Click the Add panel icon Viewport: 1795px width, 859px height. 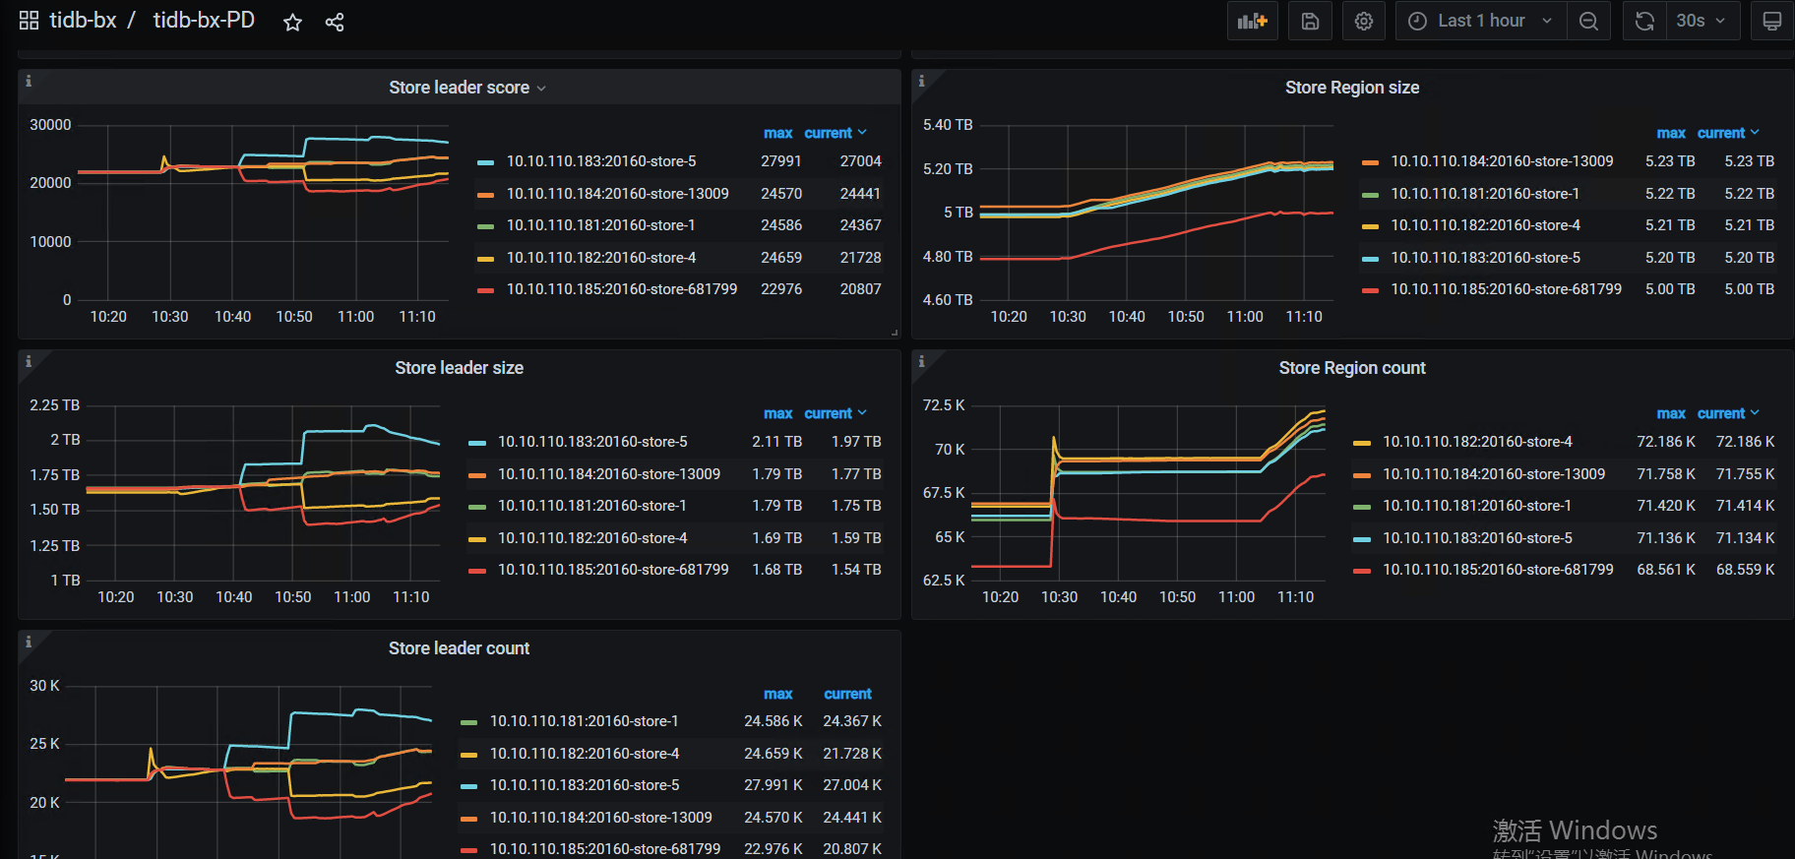click(1252, 21)
